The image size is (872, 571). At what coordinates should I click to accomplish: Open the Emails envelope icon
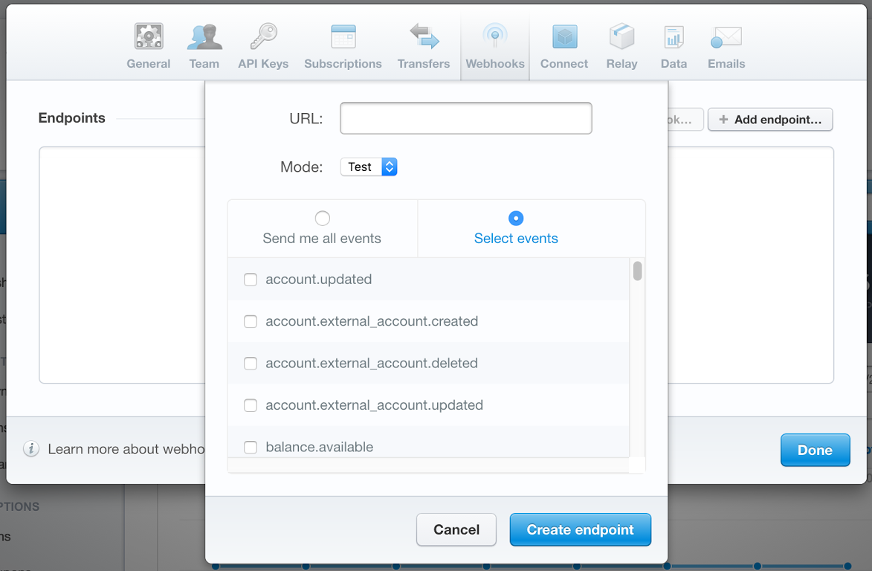tap(726, 36)
